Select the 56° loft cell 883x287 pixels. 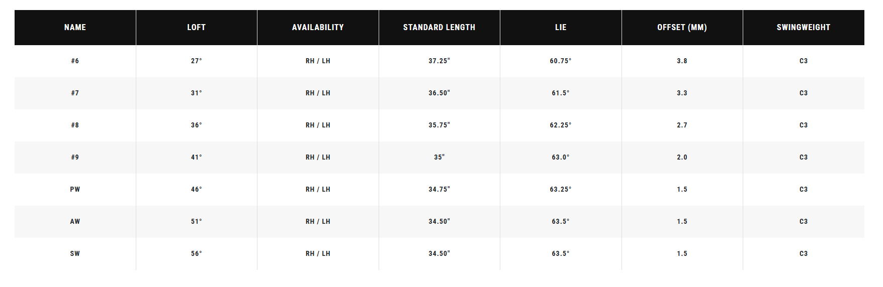(197, 254)
